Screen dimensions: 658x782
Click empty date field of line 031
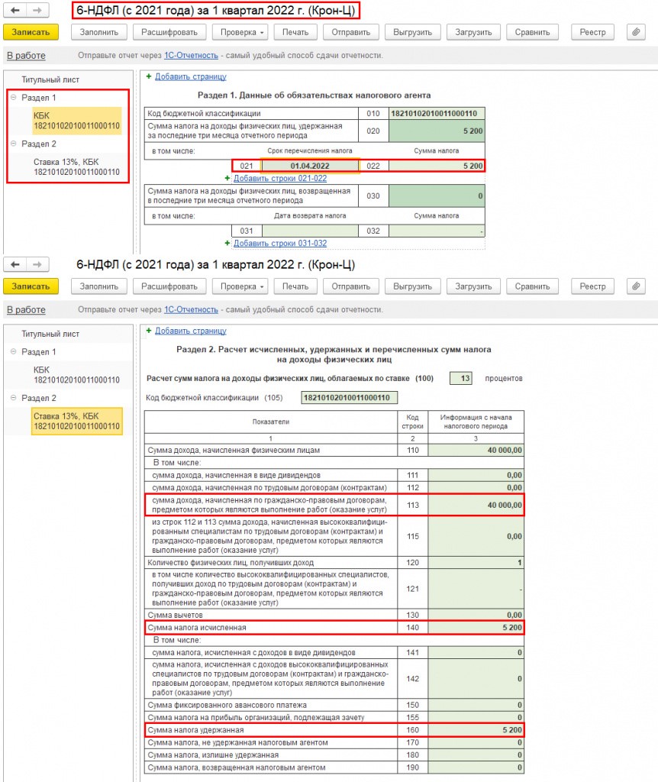[309, 231]
